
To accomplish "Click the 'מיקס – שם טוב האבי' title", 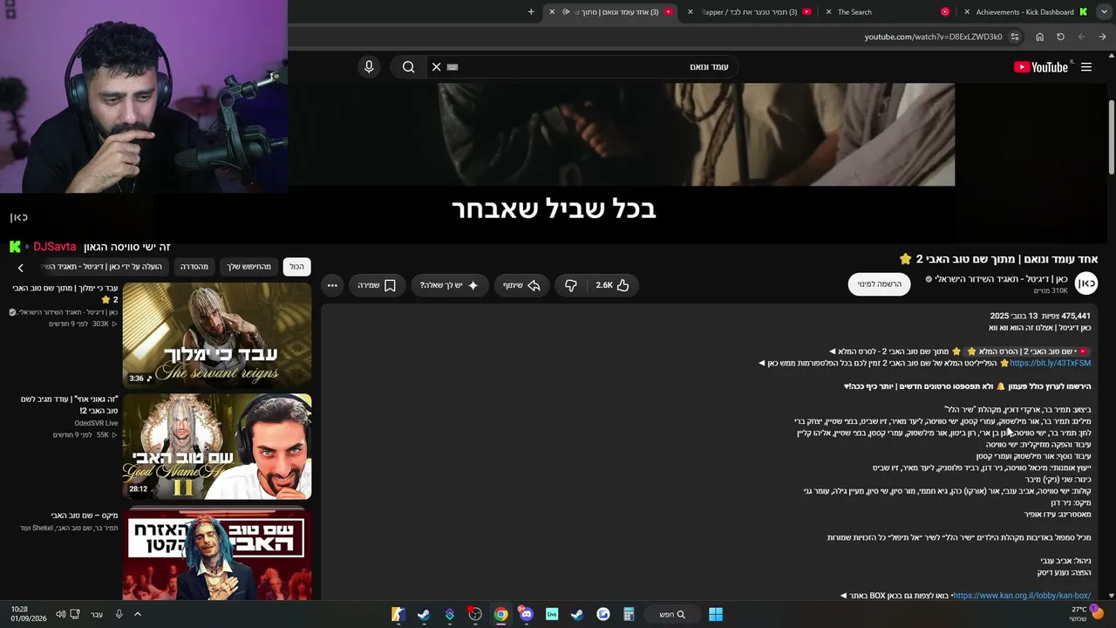I will (x=84, y=515).
